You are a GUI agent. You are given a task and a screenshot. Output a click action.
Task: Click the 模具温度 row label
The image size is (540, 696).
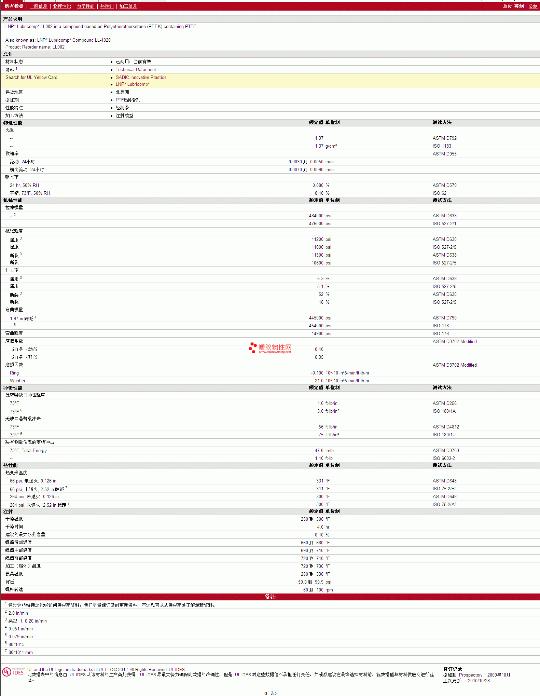tap(14, 574)
